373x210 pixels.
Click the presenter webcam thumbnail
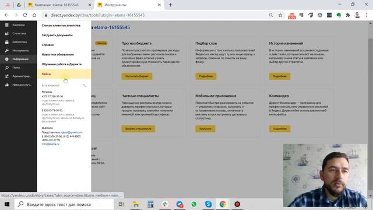(325, 175)
